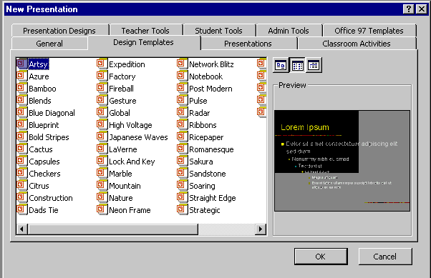Image resolution: width=431 pixels, height=278 pixels.
Task: Click the scroll left arrow
Action: (x=22, y=229)
